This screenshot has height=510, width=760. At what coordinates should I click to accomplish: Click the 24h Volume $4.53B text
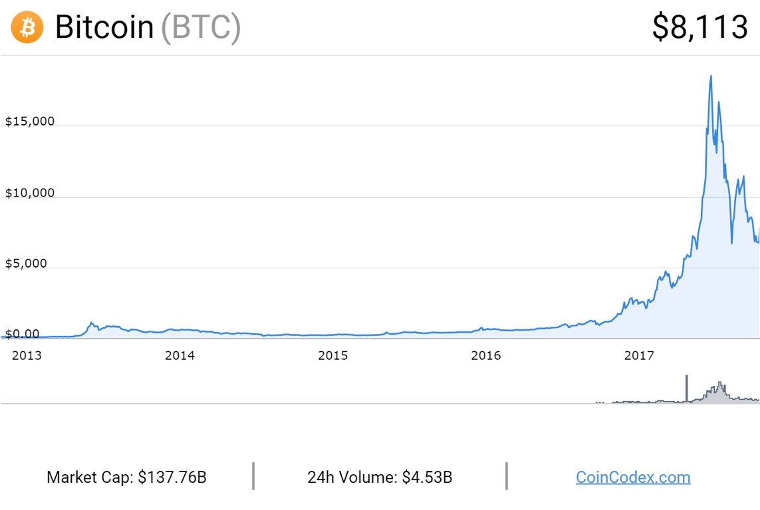[380, 477]
